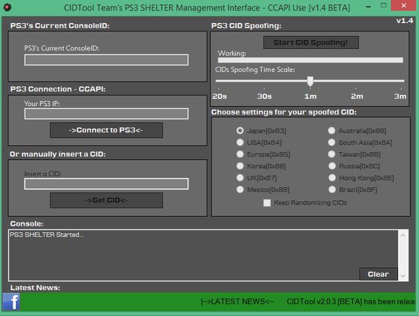Screen dimensions: 419x316
Task: Focus the PS3's Current ConsoleID field
Action: click(106, 60)
